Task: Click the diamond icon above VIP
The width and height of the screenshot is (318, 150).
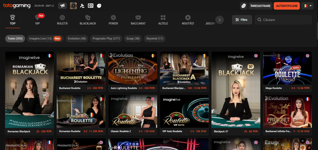Action: pos(37,17)
